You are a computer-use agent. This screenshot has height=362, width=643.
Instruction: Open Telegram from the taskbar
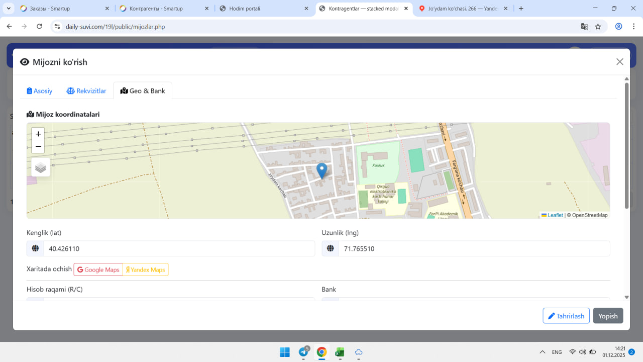[x=303, y=352]
